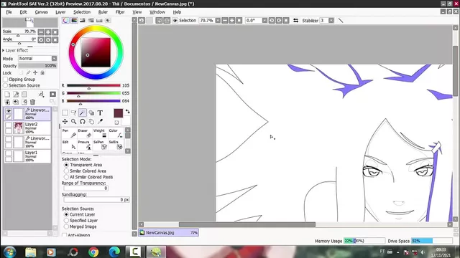Select the Move tool icon
Screen dimensions: 460x258
click(65, 121)
